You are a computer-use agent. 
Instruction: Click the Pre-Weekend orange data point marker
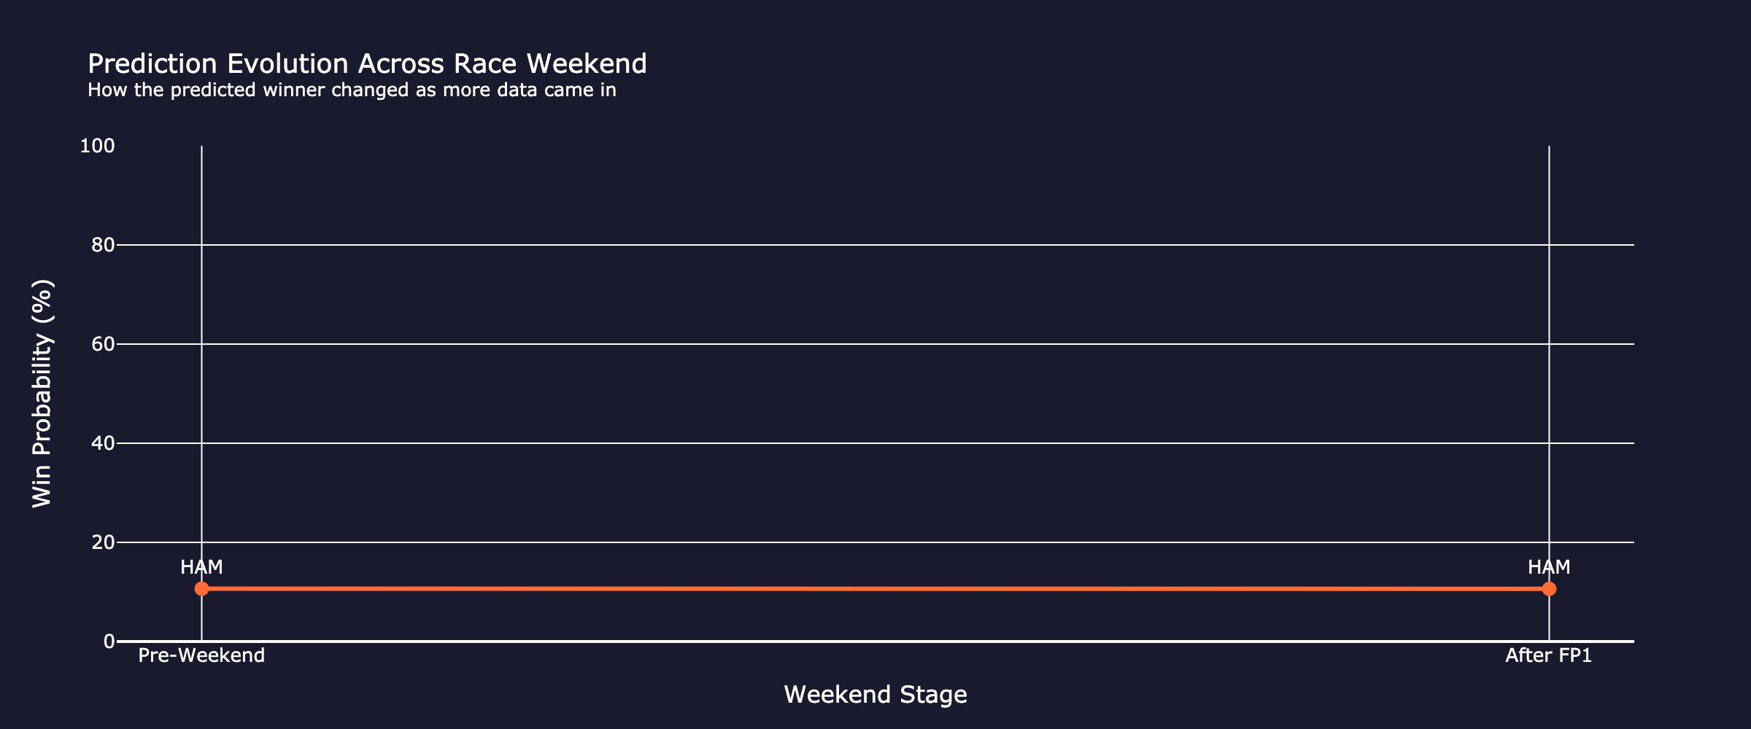201,588
